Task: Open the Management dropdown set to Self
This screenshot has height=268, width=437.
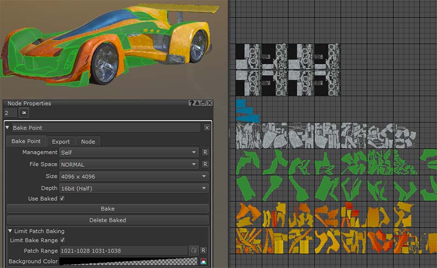Action: point(128,152)
